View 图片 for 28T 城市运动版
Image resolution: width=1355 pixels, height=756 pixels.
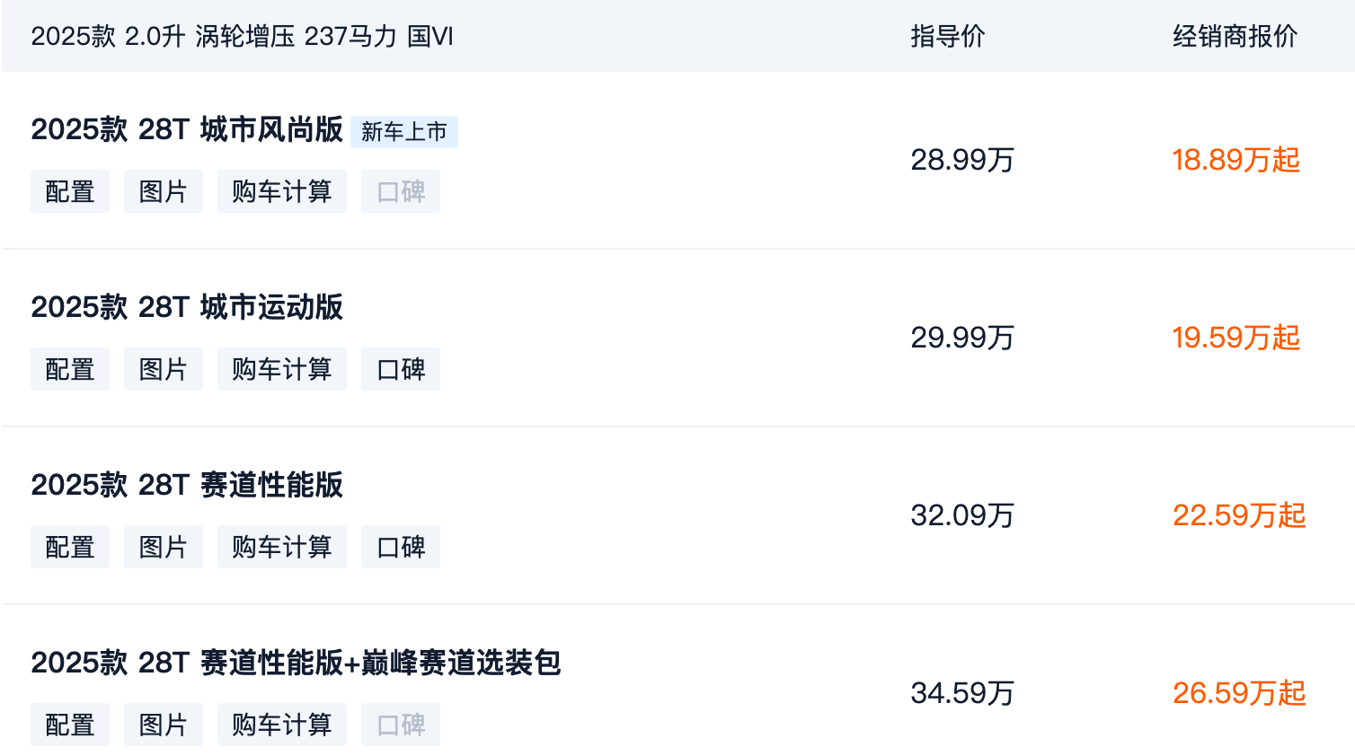pos(164,369)
